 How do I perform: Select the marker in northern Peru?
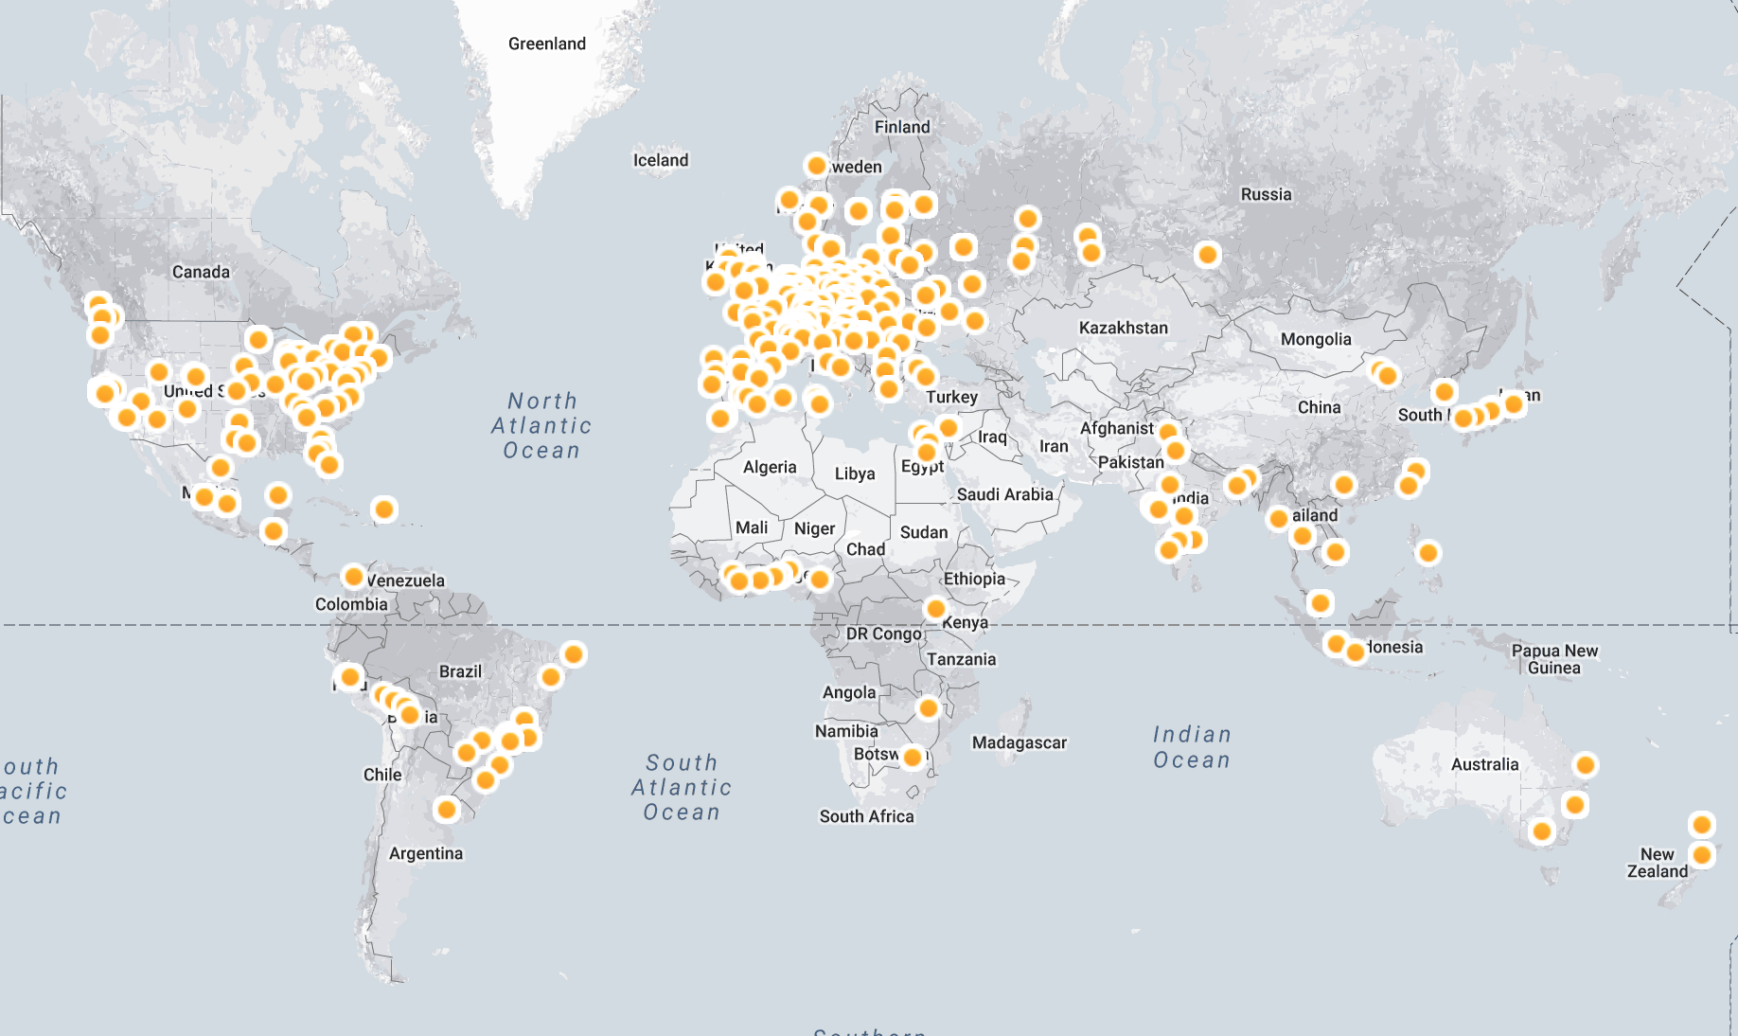351,676
